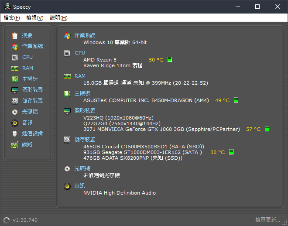Image resolution: width=288 pixels, height=226 pixels.
Task: Click 'NVIDIA High Definition Audio' text
Action: point(120,193)
